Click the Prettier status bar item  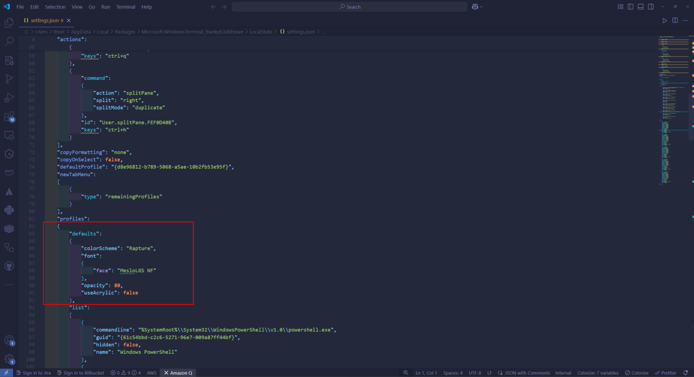coord(666,373)
